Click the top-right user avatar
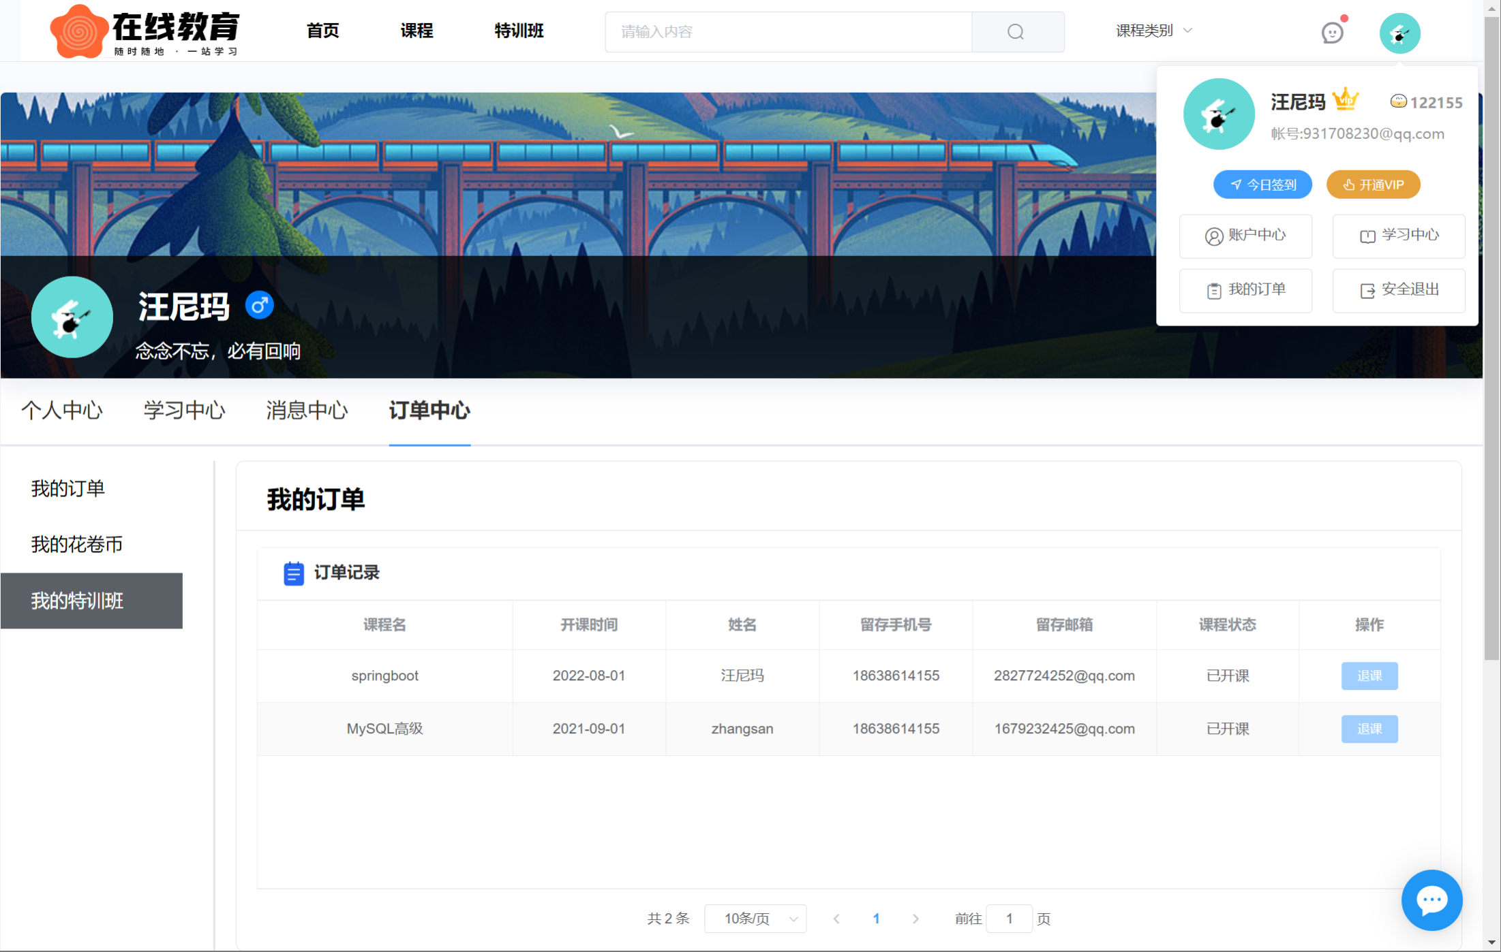The height and width of the screenshot is (952, 1501). (x=1399, y=33)
